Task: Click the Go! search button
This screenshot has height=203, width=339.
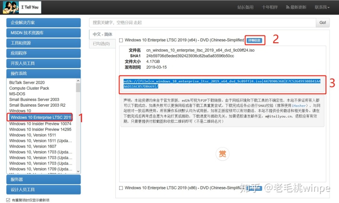Action: pyautogui.click(x=323, y=23)
